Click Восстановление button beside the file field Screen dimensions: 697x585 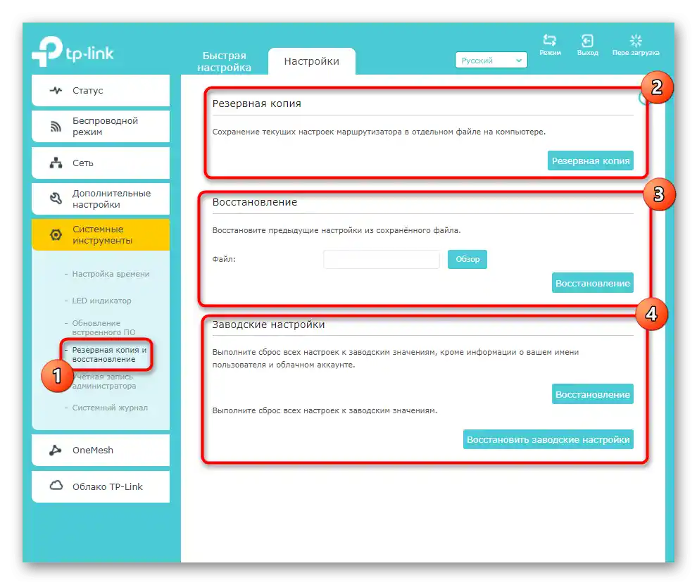(x=593, y=283)
